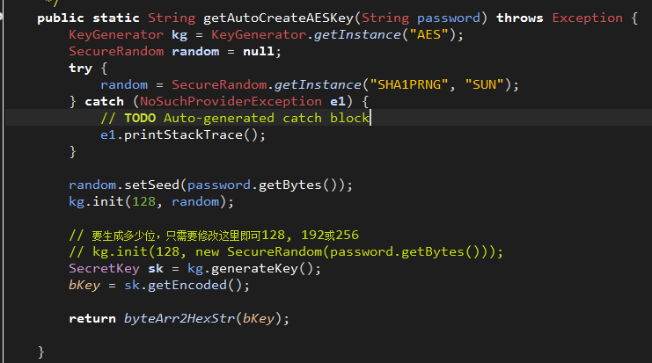Click the "static" keyword in method signature
Screen dimensions: 652x363
click(x=115, y=18)
